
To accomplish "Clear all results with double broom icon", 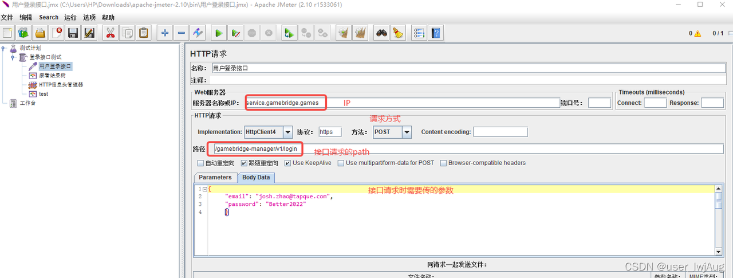I will 360,33.
